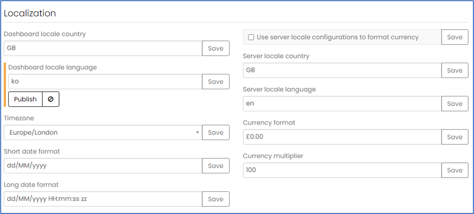Save the Server locale country

point(454,70)
